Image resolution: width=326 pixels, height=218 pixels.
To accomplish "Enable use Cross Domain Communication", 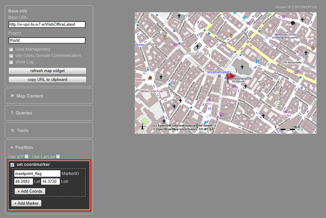I will pyautogui.click(x=11, y=55).
